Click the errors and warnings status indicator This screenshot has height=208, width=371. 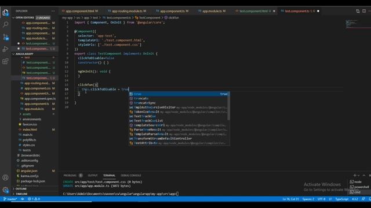pyautogui.click(x=34, y=199)
